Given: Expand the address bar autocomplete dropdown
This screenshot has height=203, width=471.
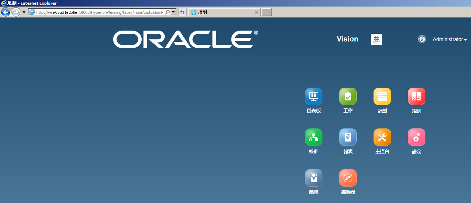Looking at the screenshot, I should coord(173,12).
